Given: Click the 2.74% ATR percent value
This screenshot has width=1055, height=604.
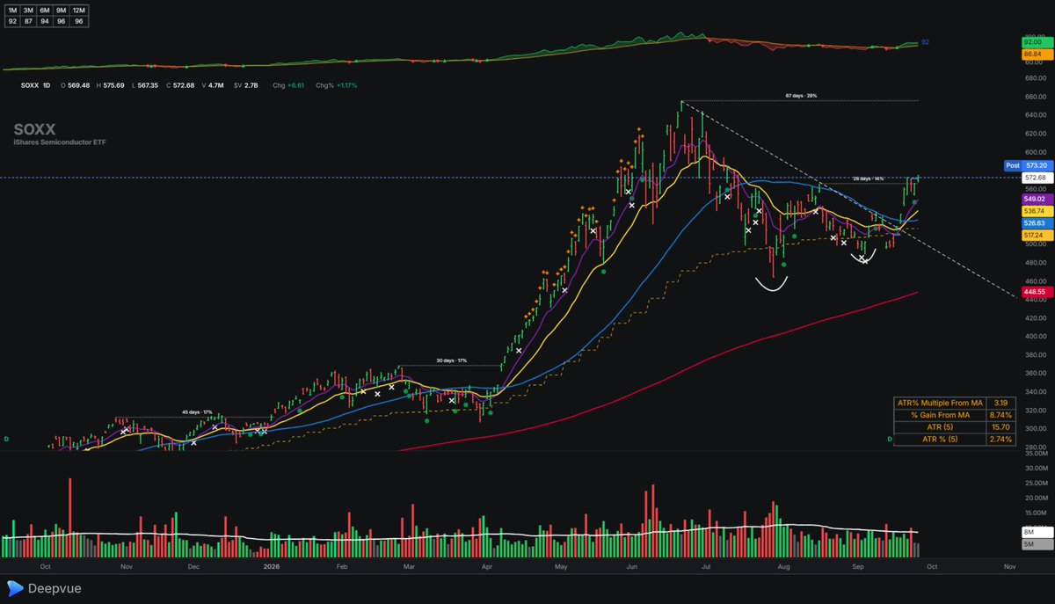Looking at the screenshot, I should tap(1000, 440).
